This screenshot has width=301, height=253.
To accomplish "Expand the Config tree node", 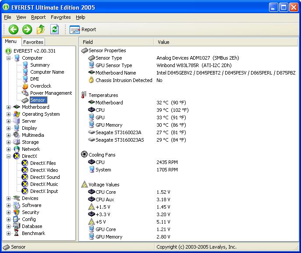I will click(x=8, y=219).
